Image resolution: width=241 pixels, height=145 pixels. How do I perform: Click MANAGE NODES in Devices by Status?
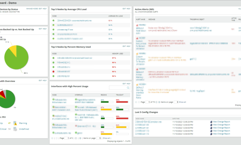coord(32,9)
